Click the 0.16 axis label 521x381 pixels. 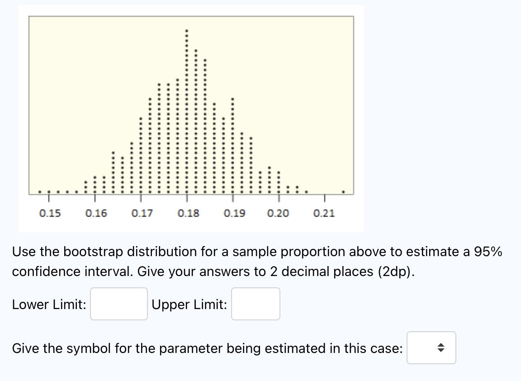[96, 213]
